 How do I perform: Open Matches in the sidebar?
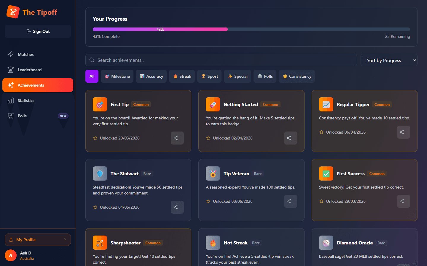click(38, 54)
